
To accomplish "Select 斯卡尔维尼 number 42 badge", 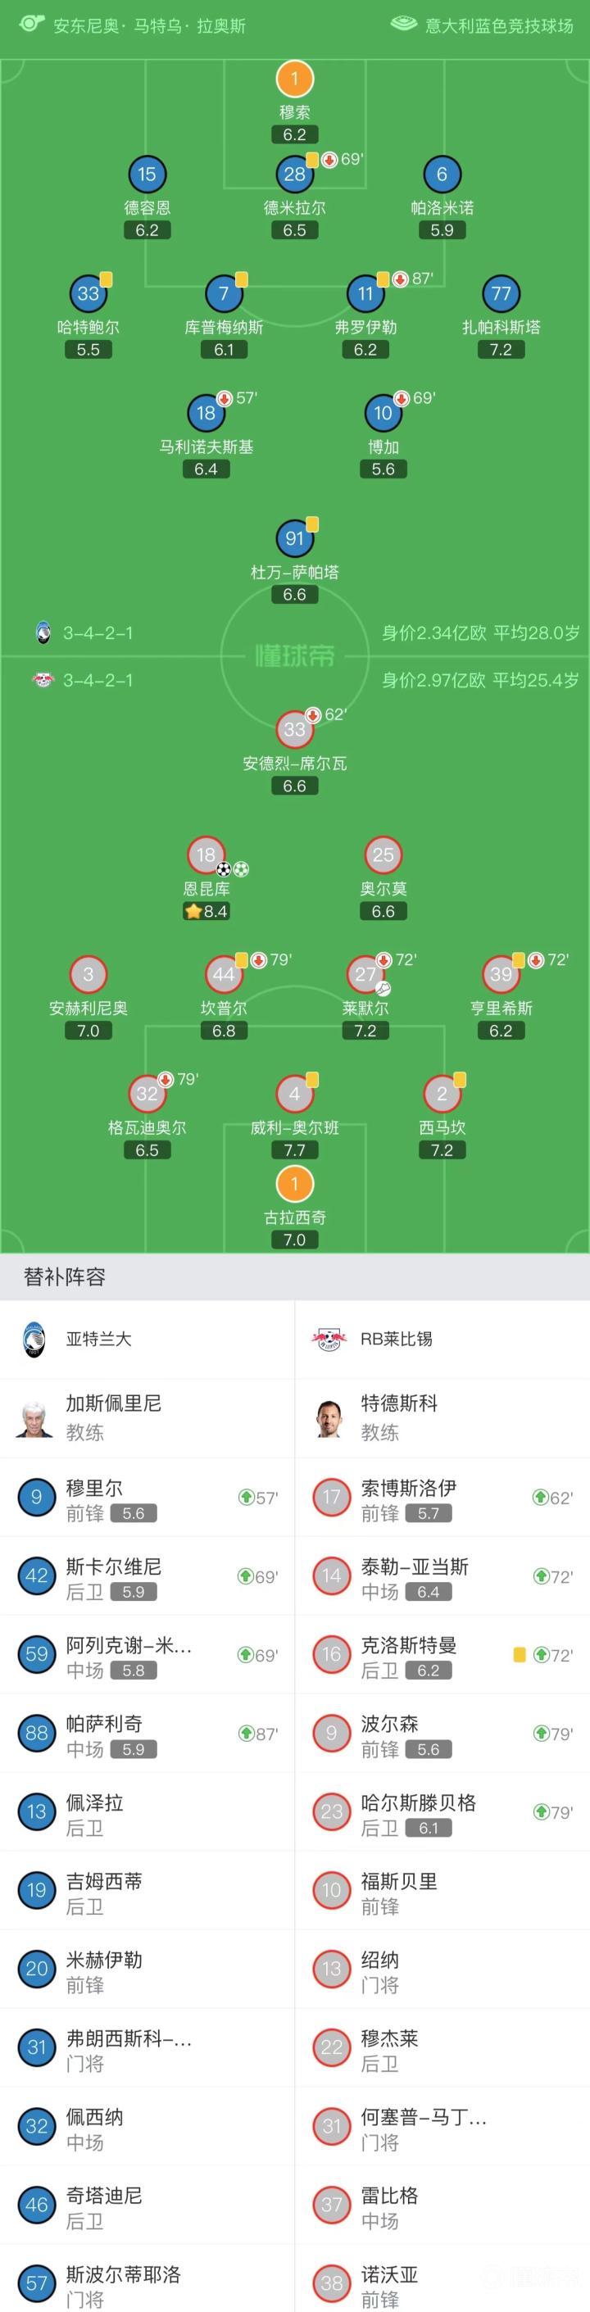I will (x=37, y=1576).
